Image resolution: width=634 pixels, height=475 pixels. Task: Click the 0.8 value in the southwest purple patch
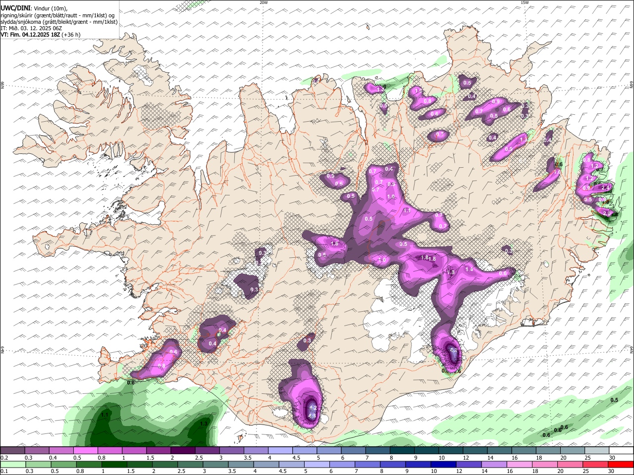161,366
